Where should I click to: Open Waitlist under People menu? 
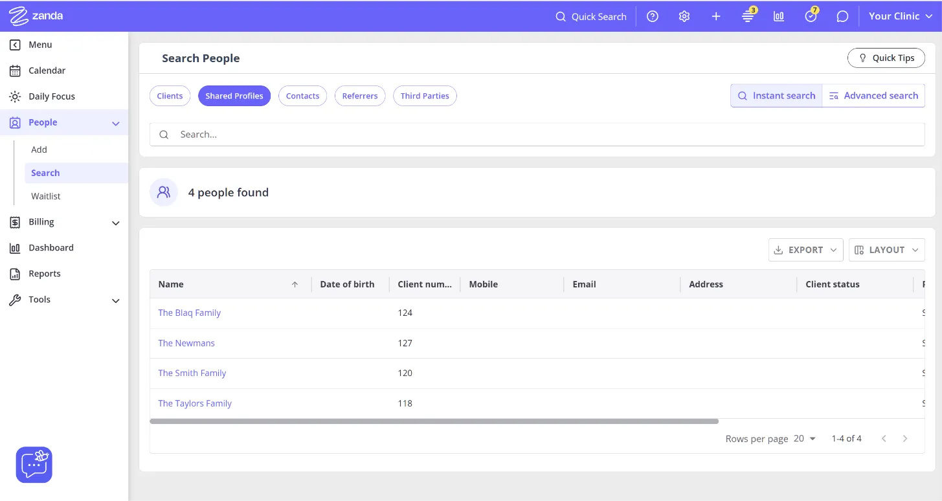point(46,196)
